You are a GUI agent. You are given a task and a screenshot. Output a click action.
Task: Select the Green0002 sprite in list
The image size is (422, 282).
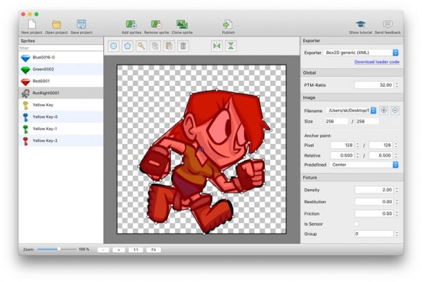click(x=43, y=69)
